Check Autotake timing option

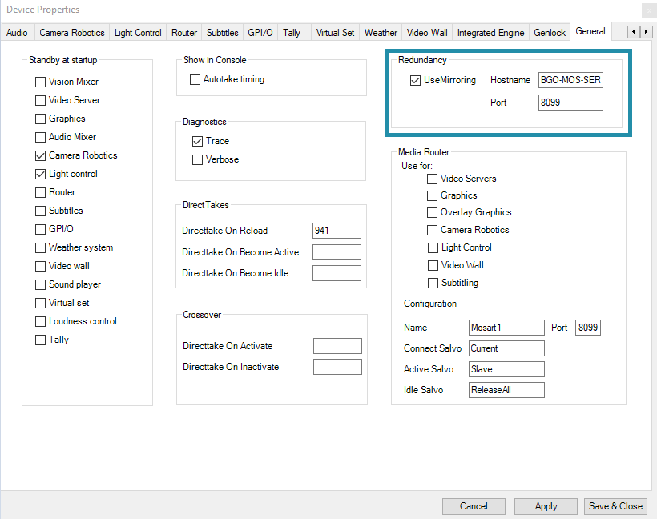click(x=195, y=80)
